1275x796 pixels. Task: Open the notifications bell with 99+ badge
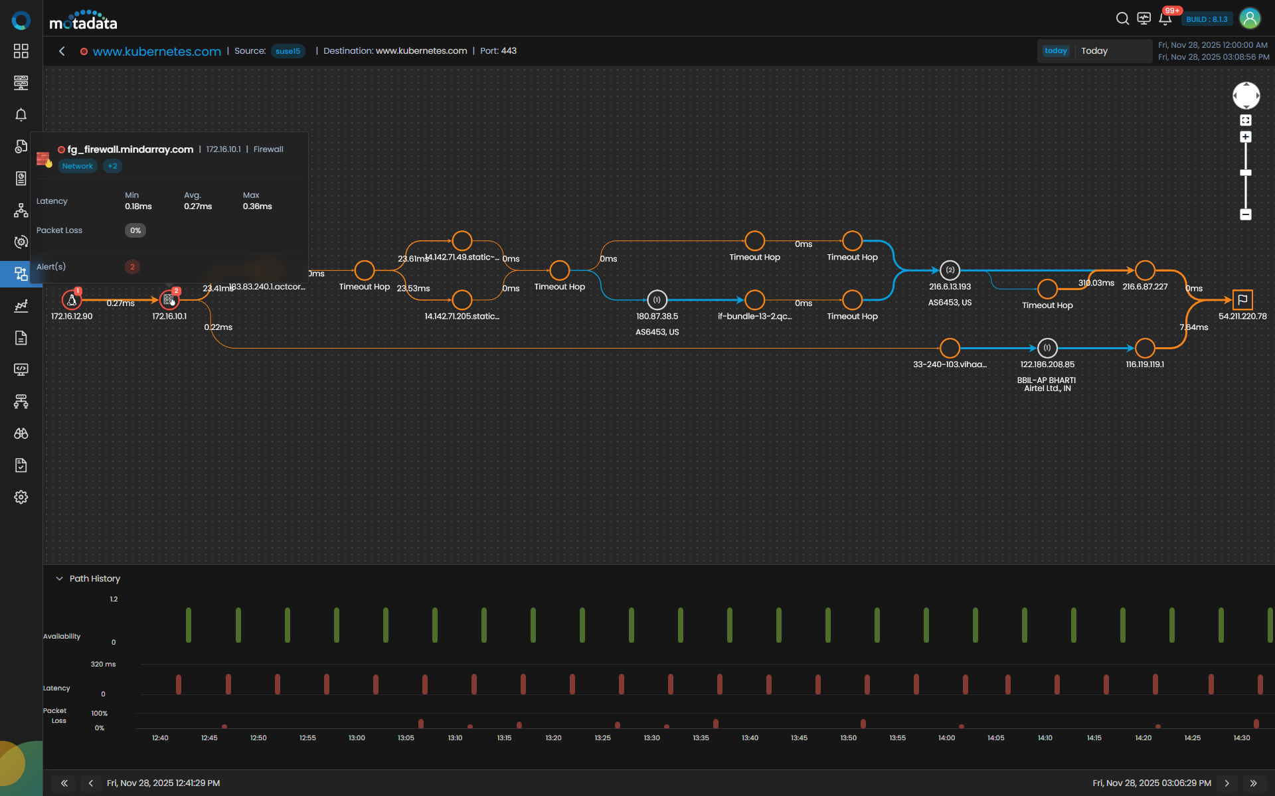(1165, 19)
